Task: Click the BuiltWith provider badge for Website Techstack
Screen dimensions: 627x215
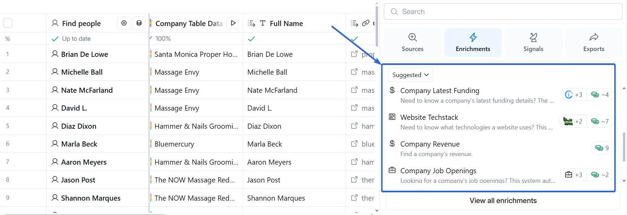Action: tap(573, 121)
